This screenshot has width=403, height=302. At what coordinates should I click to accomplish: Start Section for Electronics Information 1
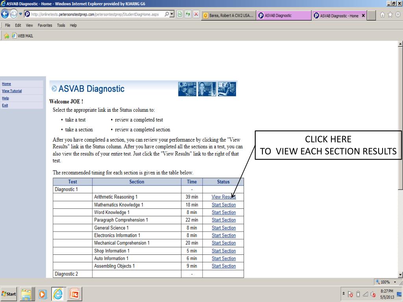[x=224, y=235]
